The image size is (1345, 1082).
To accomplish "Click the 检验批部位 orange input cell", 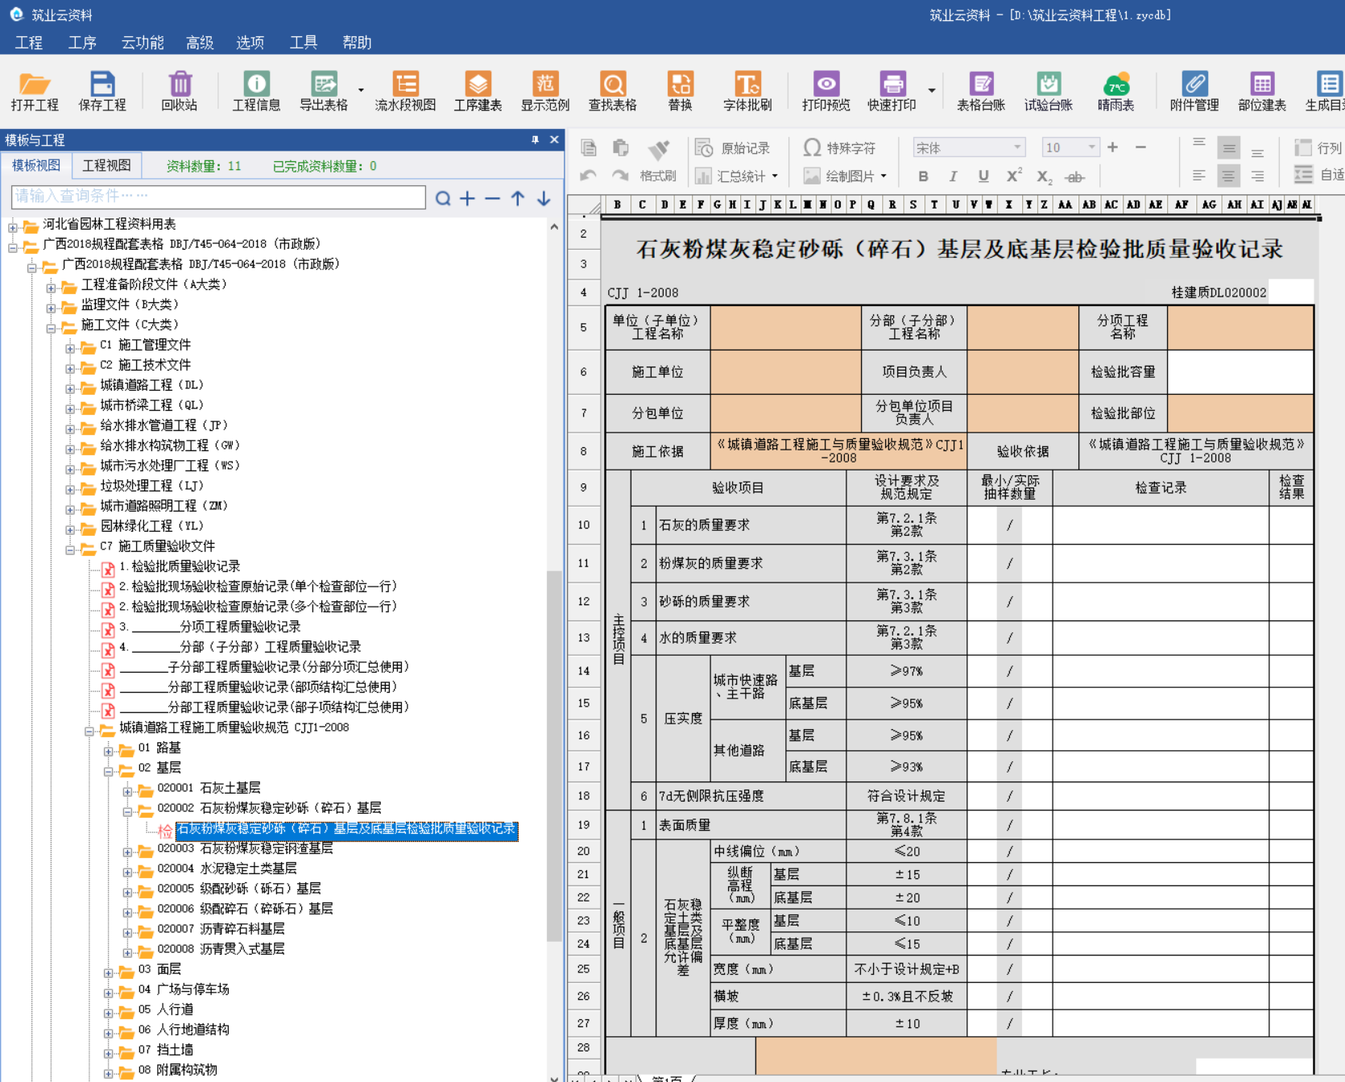I will tap(1240, 413).
